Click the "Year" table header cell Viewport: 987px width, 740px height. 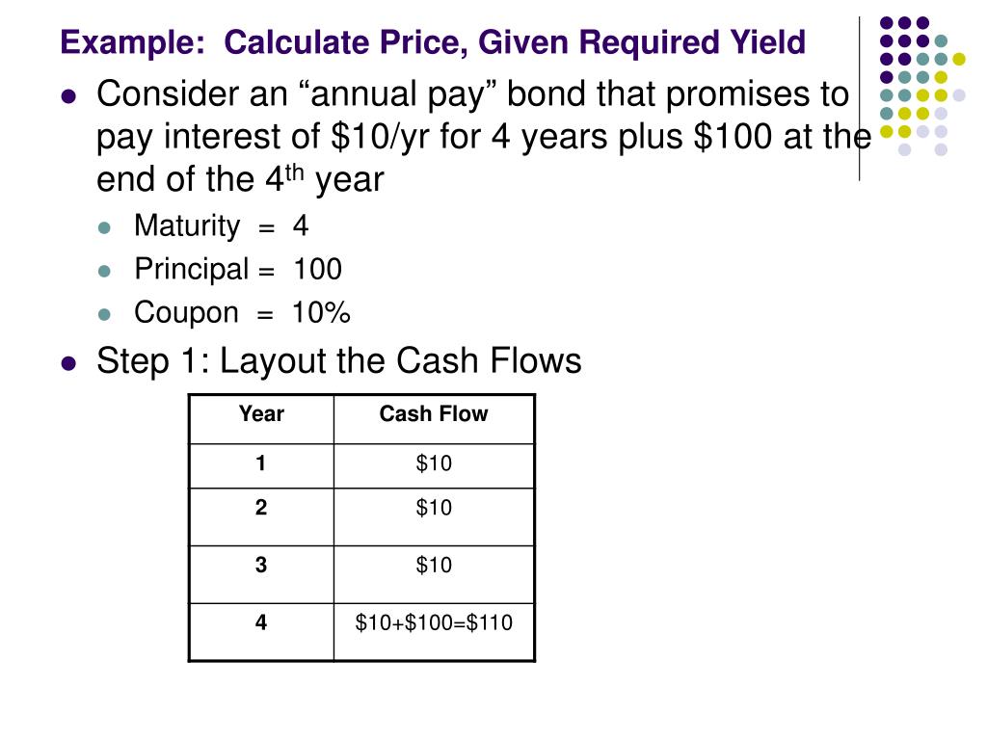click(261, 414)
